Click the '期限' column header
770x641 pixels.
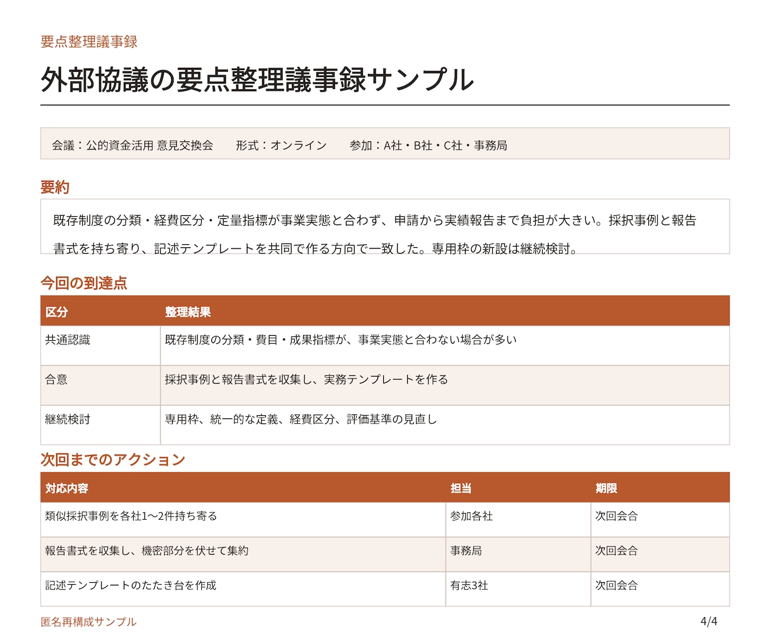click(660, 488)
